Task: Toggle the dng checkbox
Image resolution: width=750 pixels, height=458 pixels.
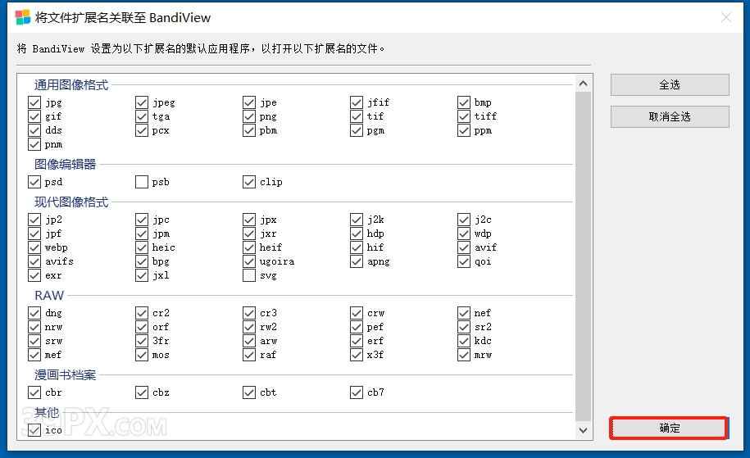Action: tap(34, 313)
